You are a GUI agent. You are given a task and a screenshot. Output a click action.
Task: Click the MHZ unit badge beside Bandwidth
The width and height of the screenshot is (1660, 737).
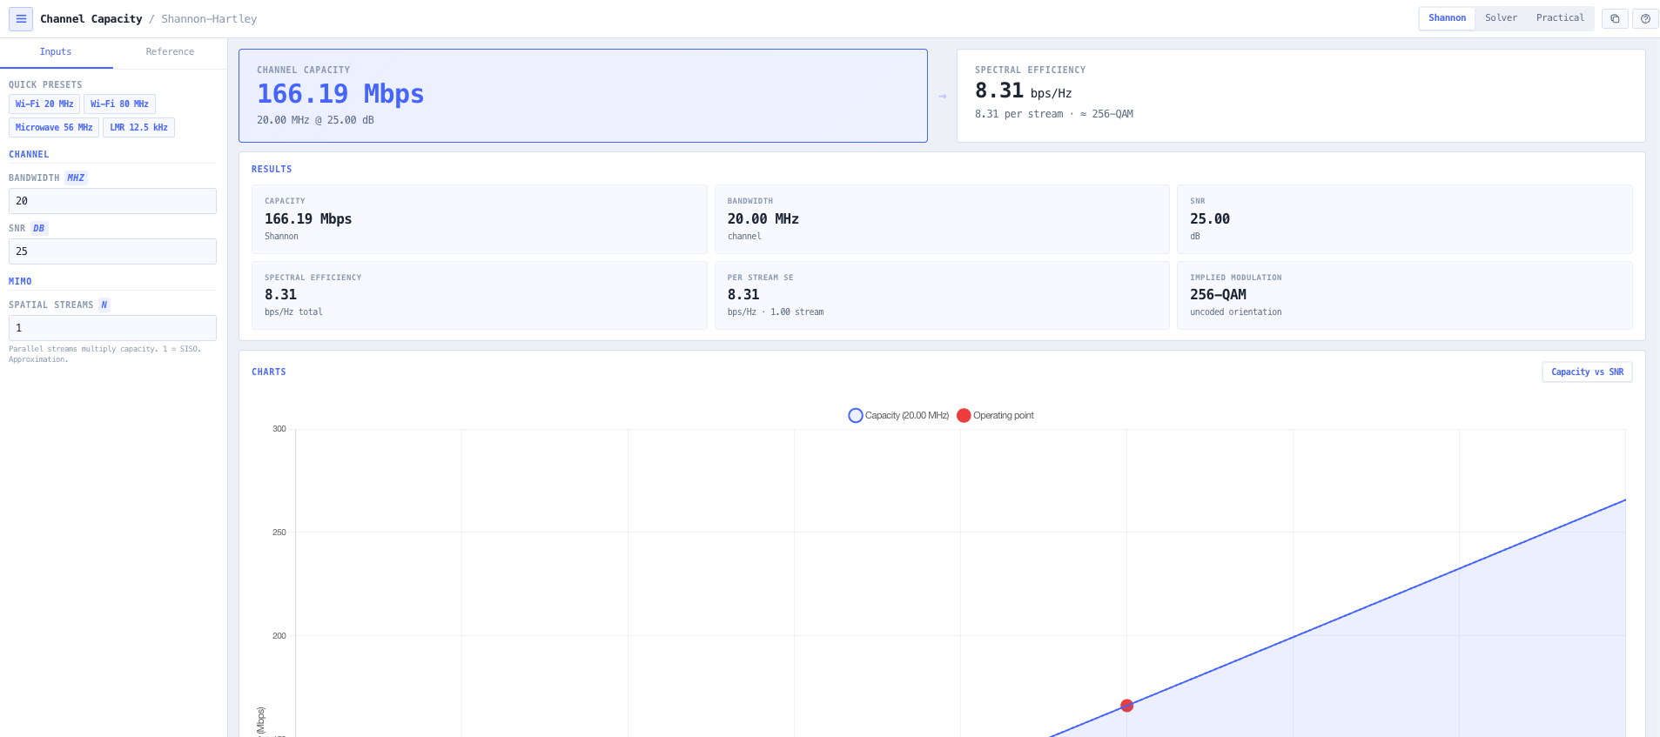(76, 178)
